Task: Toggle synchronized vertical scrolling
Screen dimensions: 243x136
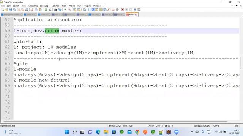Action: pos(75,10)
